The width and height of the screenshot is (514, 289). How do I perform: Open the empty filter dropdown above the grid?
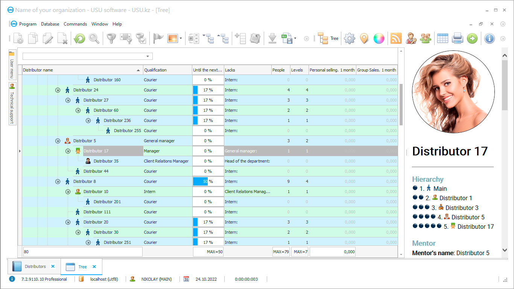tap(87, 56)
